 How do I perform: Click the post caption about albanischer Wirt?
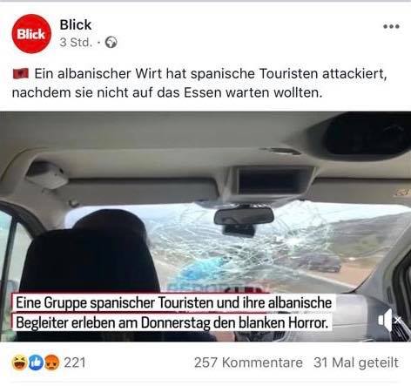pos(199,83)
